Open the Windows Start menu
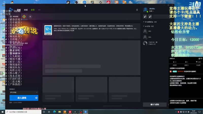The image size is (203, 114). pos(3,112)
